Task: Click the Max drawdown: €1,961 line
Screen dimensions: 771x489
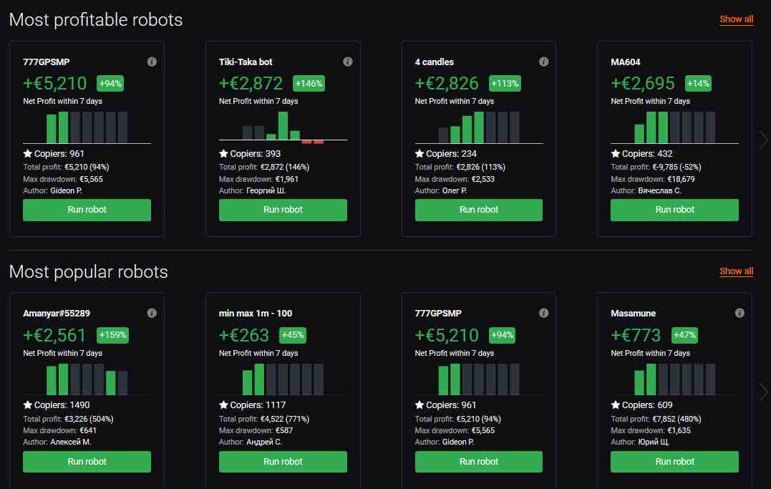Action: click(x=258, y=179)
